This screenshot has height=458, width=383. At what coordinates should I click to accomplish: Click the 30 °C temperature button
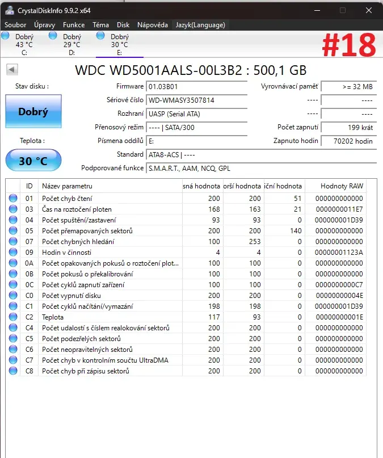[33, 161]
